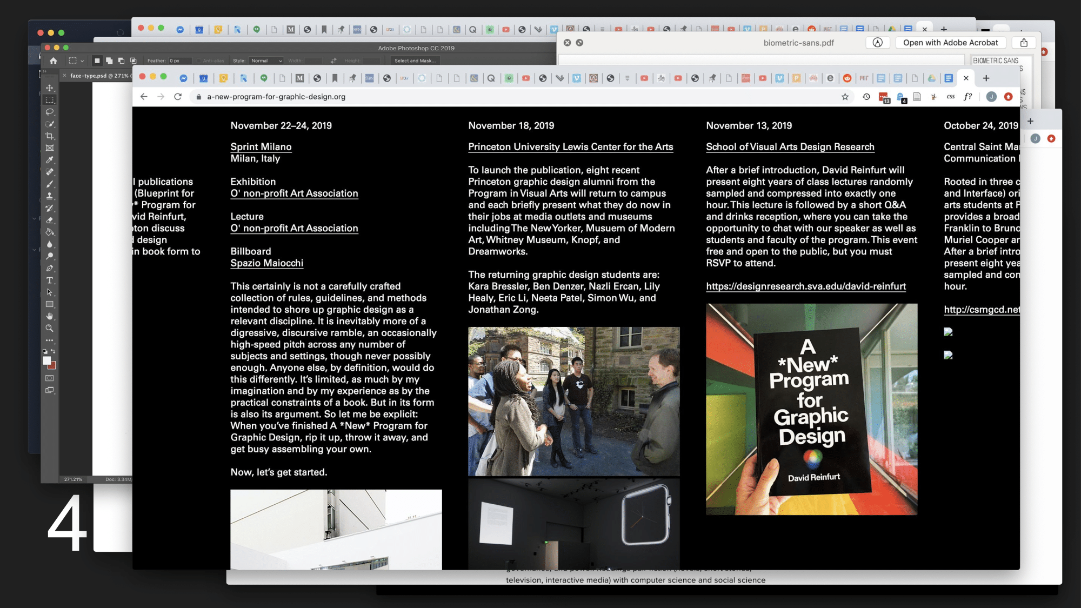Select the Move tool in Photoshop
1081x608 pixels.
[x=50, y=88]
